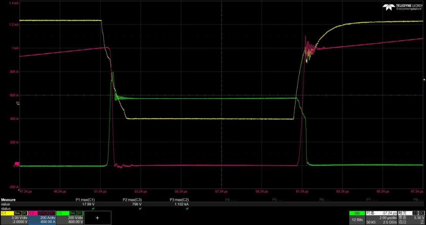
Task: Select the P1:max(C1) measurement column
Action: click(85, 200)
